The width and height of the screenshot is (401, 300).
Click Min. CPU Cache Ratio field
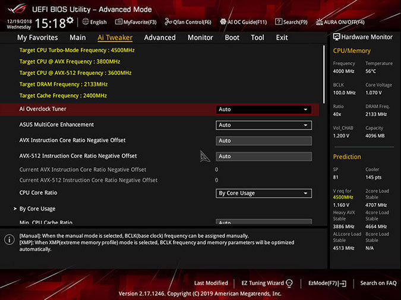point(264,222)
